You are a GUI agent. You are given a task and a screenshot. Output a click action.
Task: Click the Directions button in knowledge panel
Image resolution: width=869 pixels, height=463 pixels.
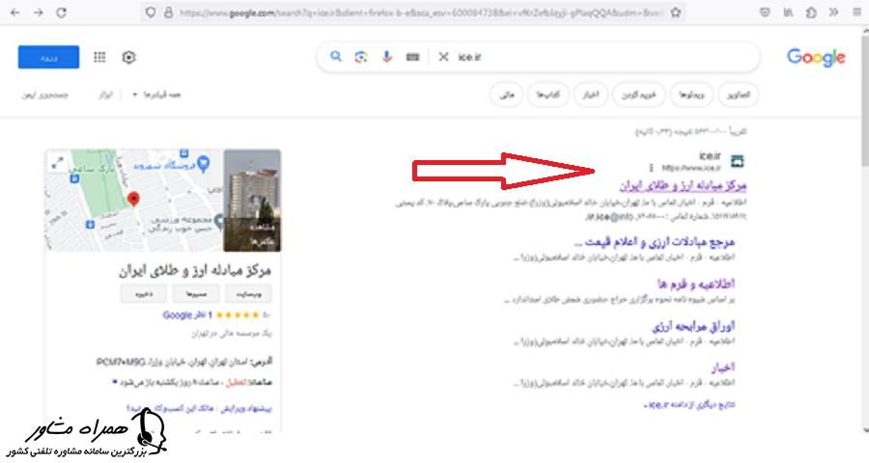point(196,294)
